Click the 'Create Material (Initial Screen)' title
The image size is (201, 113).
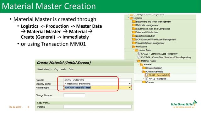click(64, 63)
